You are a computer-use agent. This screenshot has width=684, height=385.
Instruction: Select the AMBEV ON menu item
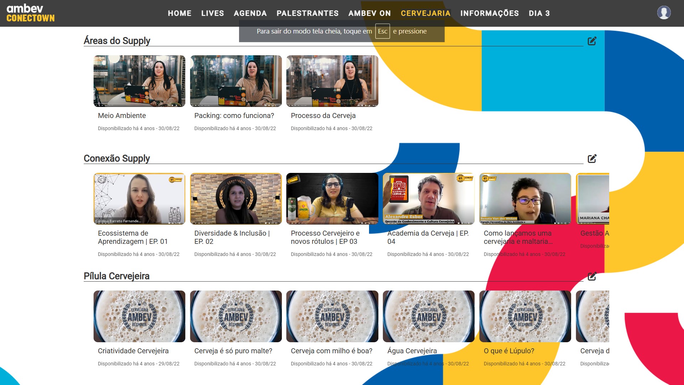(370, 13)
